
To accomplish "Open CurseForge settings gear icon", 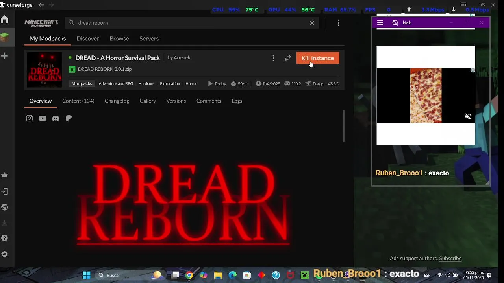I will [x=5, y=254].
